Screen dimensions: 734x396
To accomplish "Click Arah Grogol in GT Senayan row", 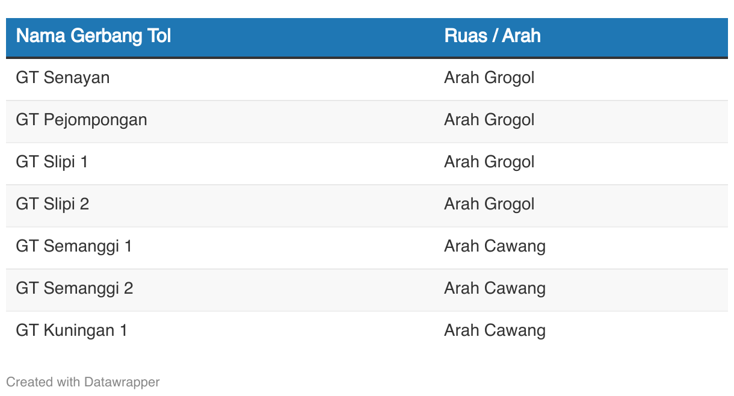I will coord(489,78).
